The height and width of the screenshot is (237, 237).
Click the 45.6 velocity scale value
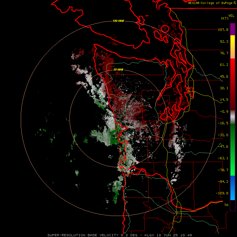pos(224,76)
